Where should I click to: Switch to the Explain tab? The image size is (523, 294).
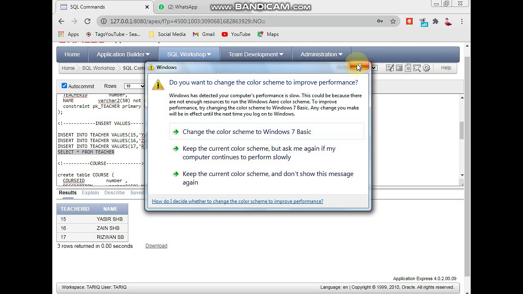90,193
